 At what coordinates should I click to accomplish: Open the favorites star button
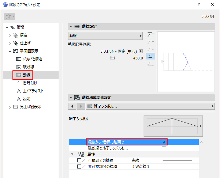(x=10, y=16)
